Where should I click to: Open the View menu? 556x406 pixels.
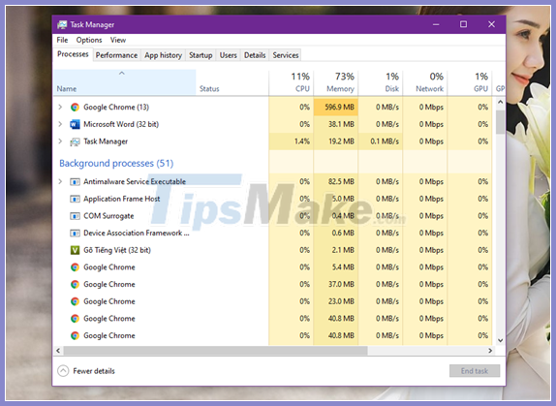point(118,40)
